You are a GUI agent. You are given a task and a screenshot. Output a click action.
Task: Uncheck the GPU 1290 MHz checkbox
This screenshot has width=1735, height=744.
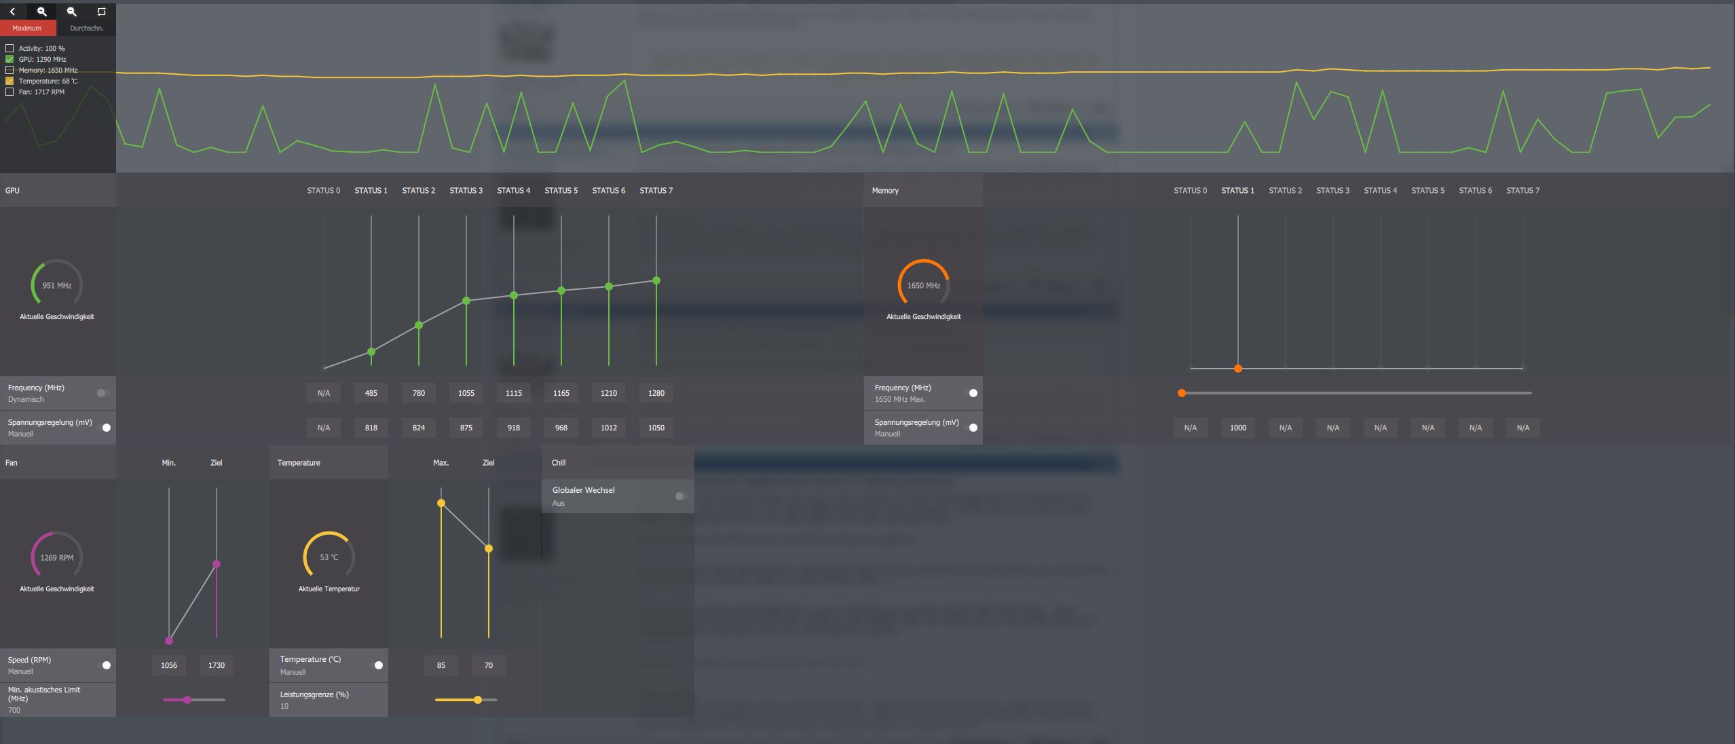coord(10,59)
